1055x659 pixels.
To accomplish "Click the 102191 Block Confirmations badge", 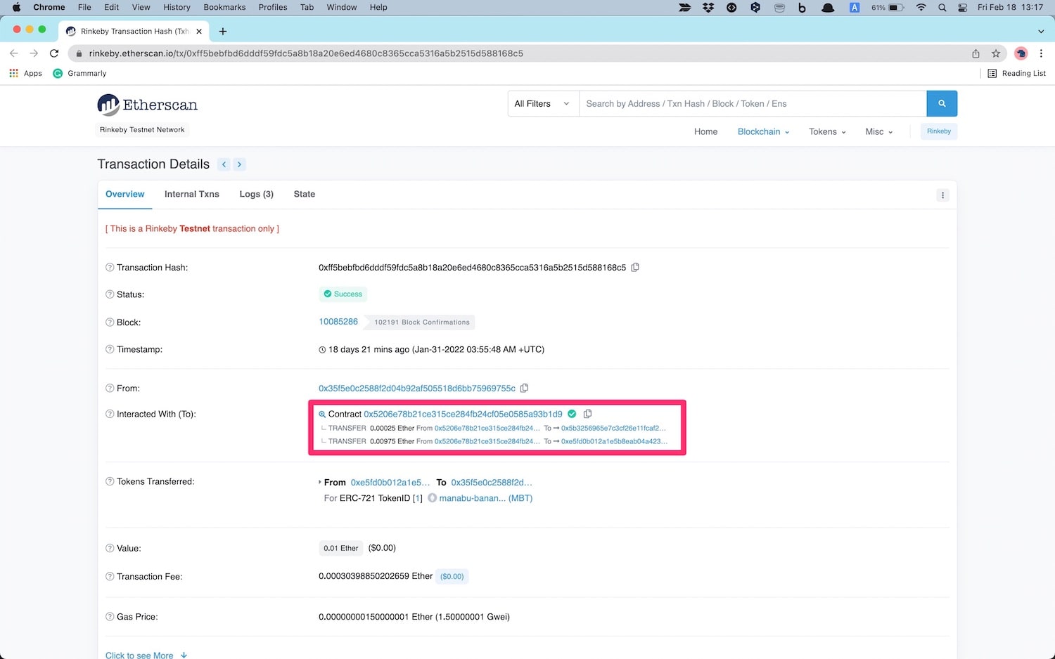I will 421,322.
